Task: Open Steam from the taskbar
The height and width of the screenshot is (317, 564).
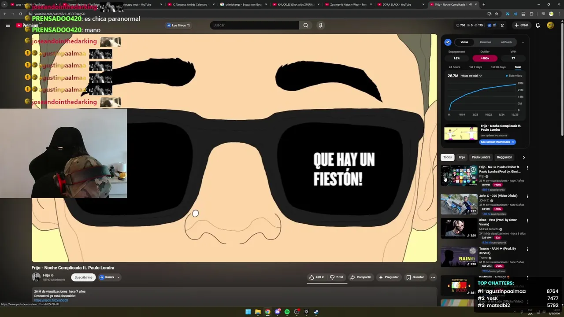Action: pos(316,312)
